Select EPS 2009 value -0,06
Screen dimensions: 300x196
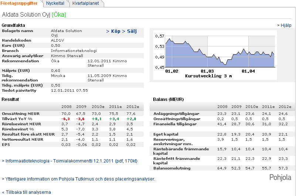(x=82, y=144)
